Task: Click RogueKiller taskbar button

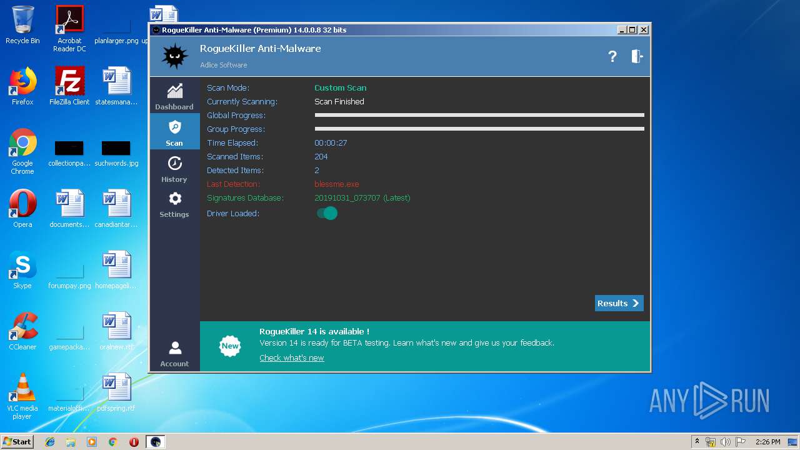Action: [x=156, y=442]
